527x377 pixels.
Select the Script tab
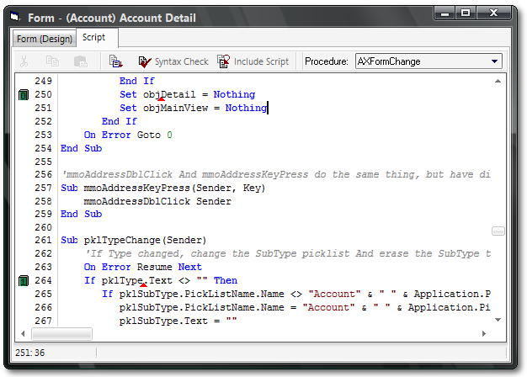point(94,37)
